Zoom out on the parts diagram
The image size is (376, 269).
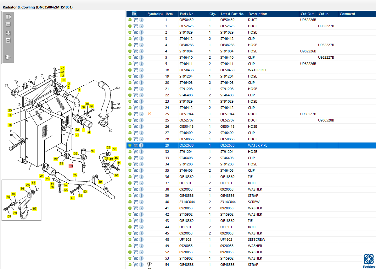click(x=8, y=24)
